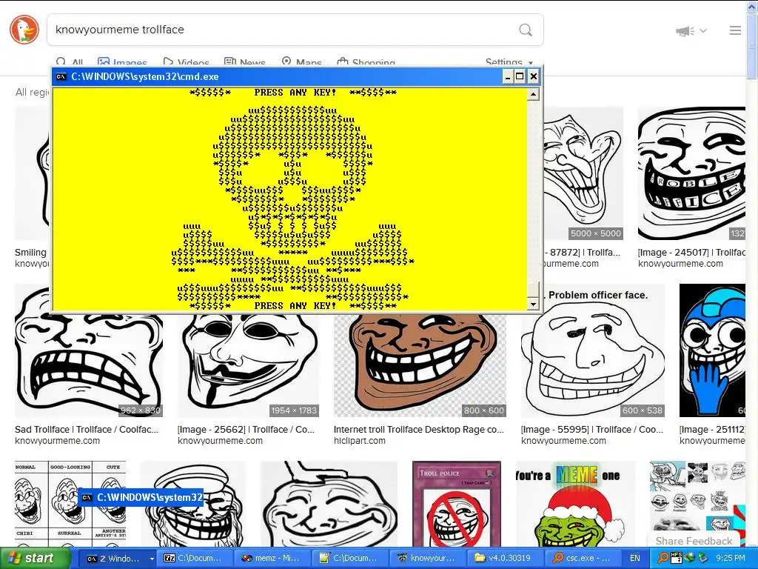Open the Videos tab

[186, 62]
